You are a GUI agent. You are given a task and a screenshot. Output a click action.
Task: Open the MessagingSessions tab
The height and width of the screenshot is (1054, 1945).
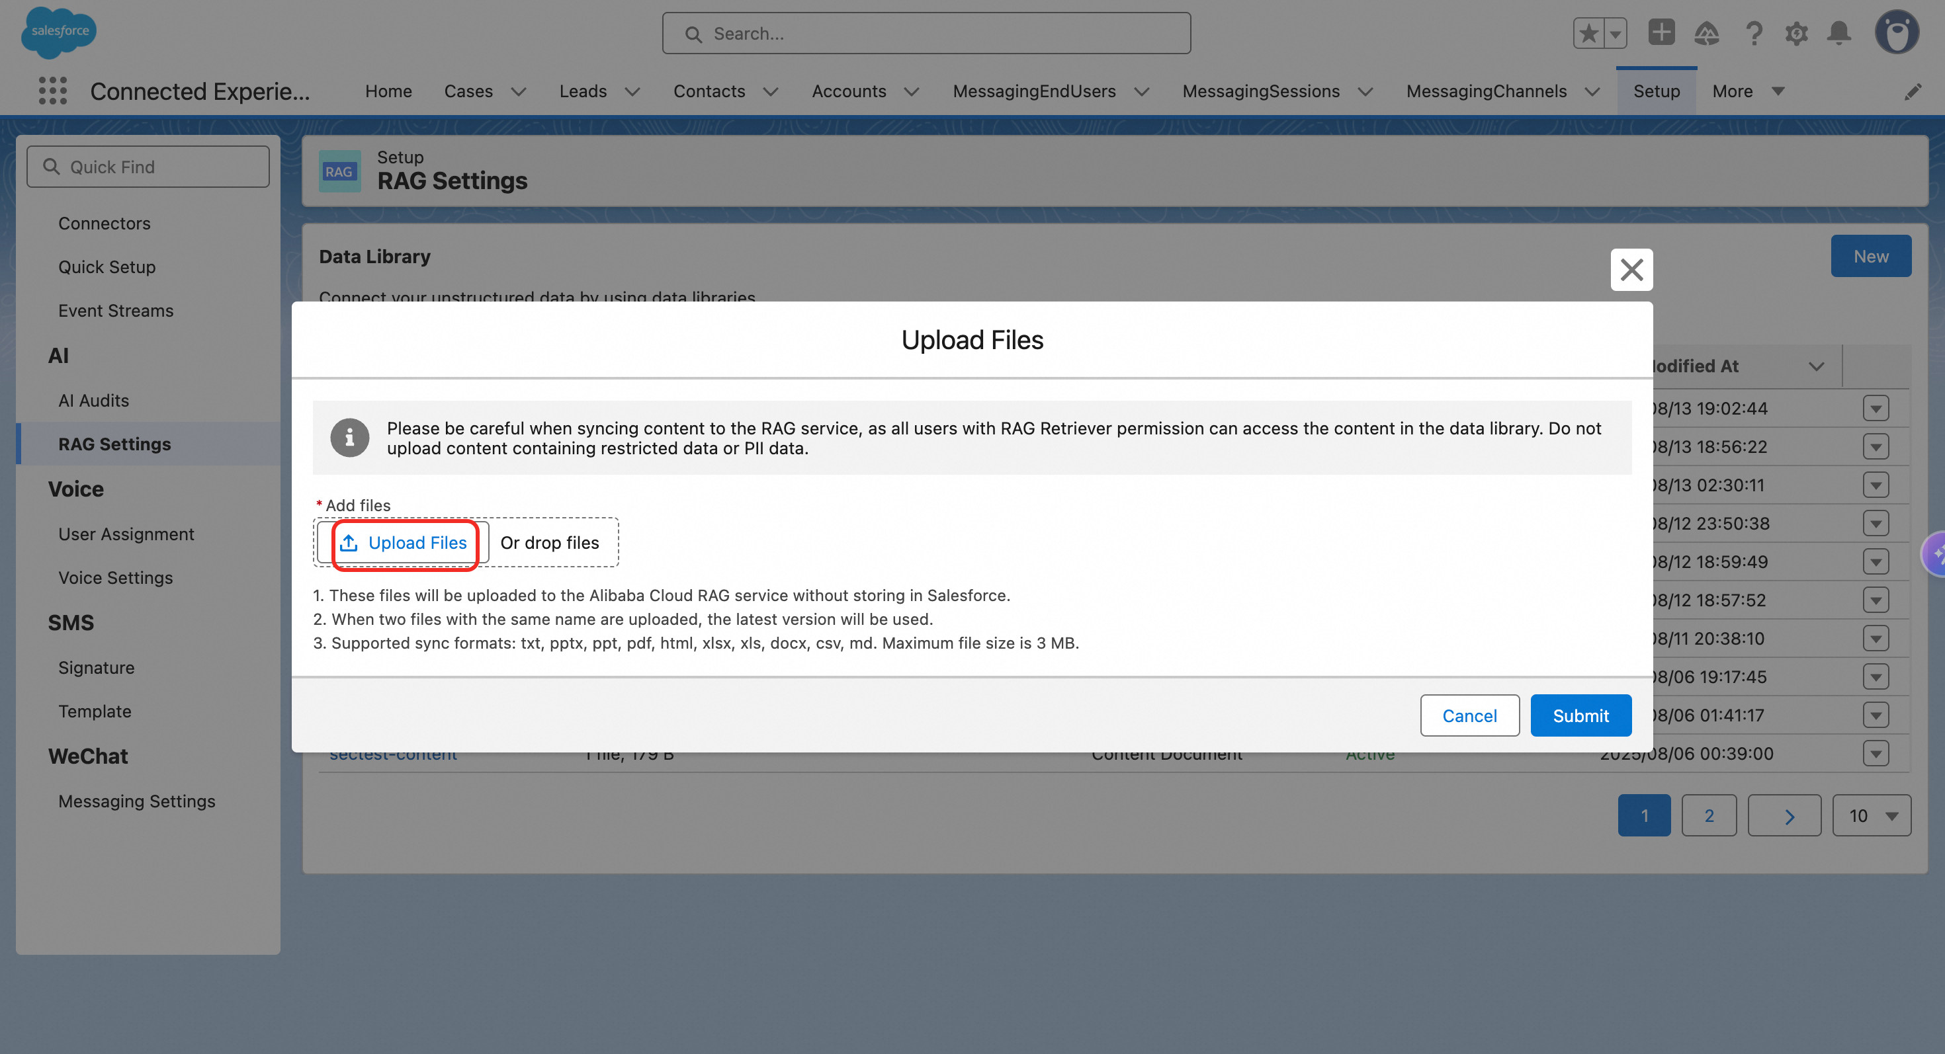pyautogui.click(x=1261, y=91)
